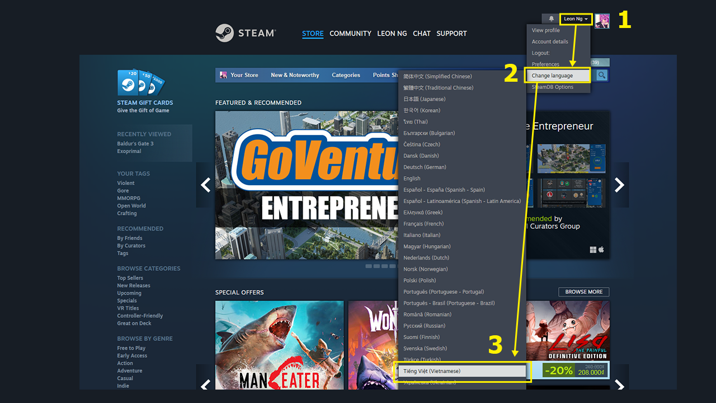Select Japanese language option

tap(462, 99)
